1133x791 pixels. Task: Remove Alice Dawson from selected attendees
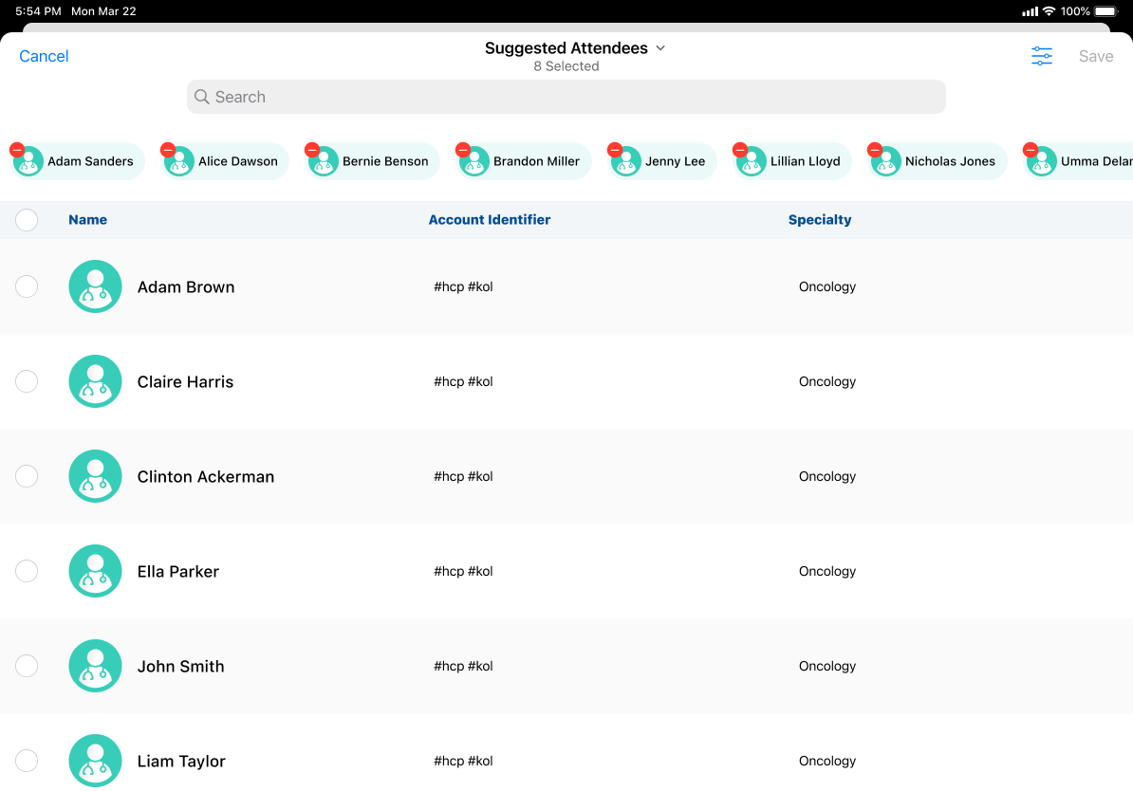(x=168, y=150)
